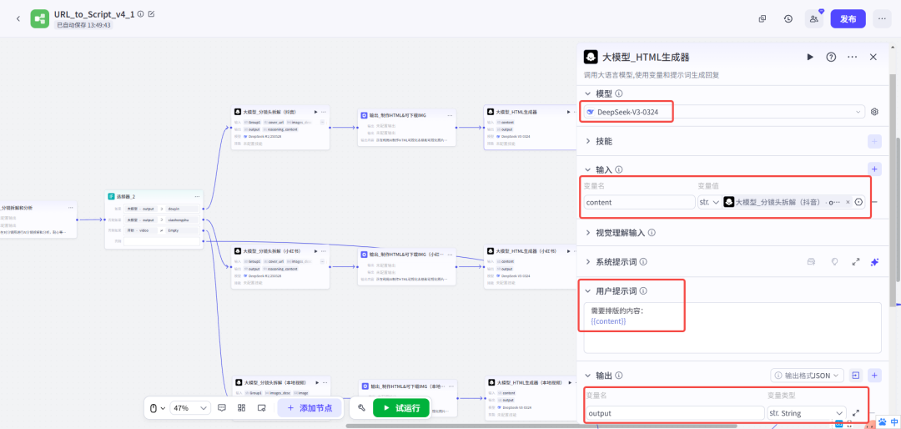Run the 大模型_HTML生成器 panel play icon

[x=810, y=57]
